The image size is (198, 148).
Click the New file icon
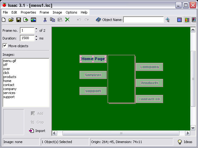coord(4,20)
